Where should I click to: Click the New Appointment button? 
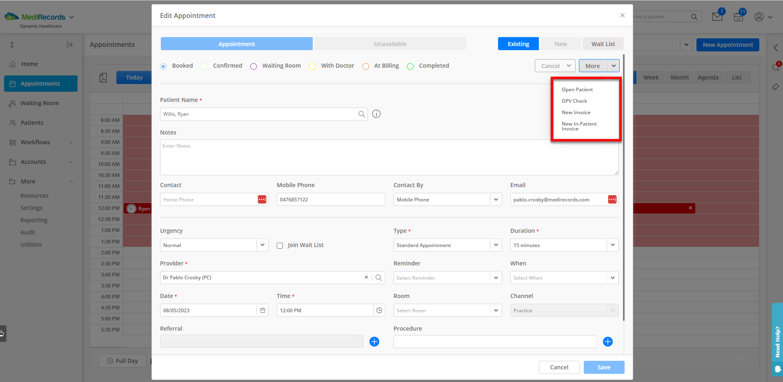pos(728,45)
